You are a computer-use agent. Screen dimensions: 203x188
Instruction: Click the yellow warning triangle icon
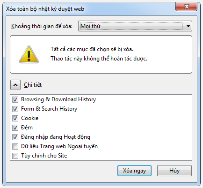[29, 54]
